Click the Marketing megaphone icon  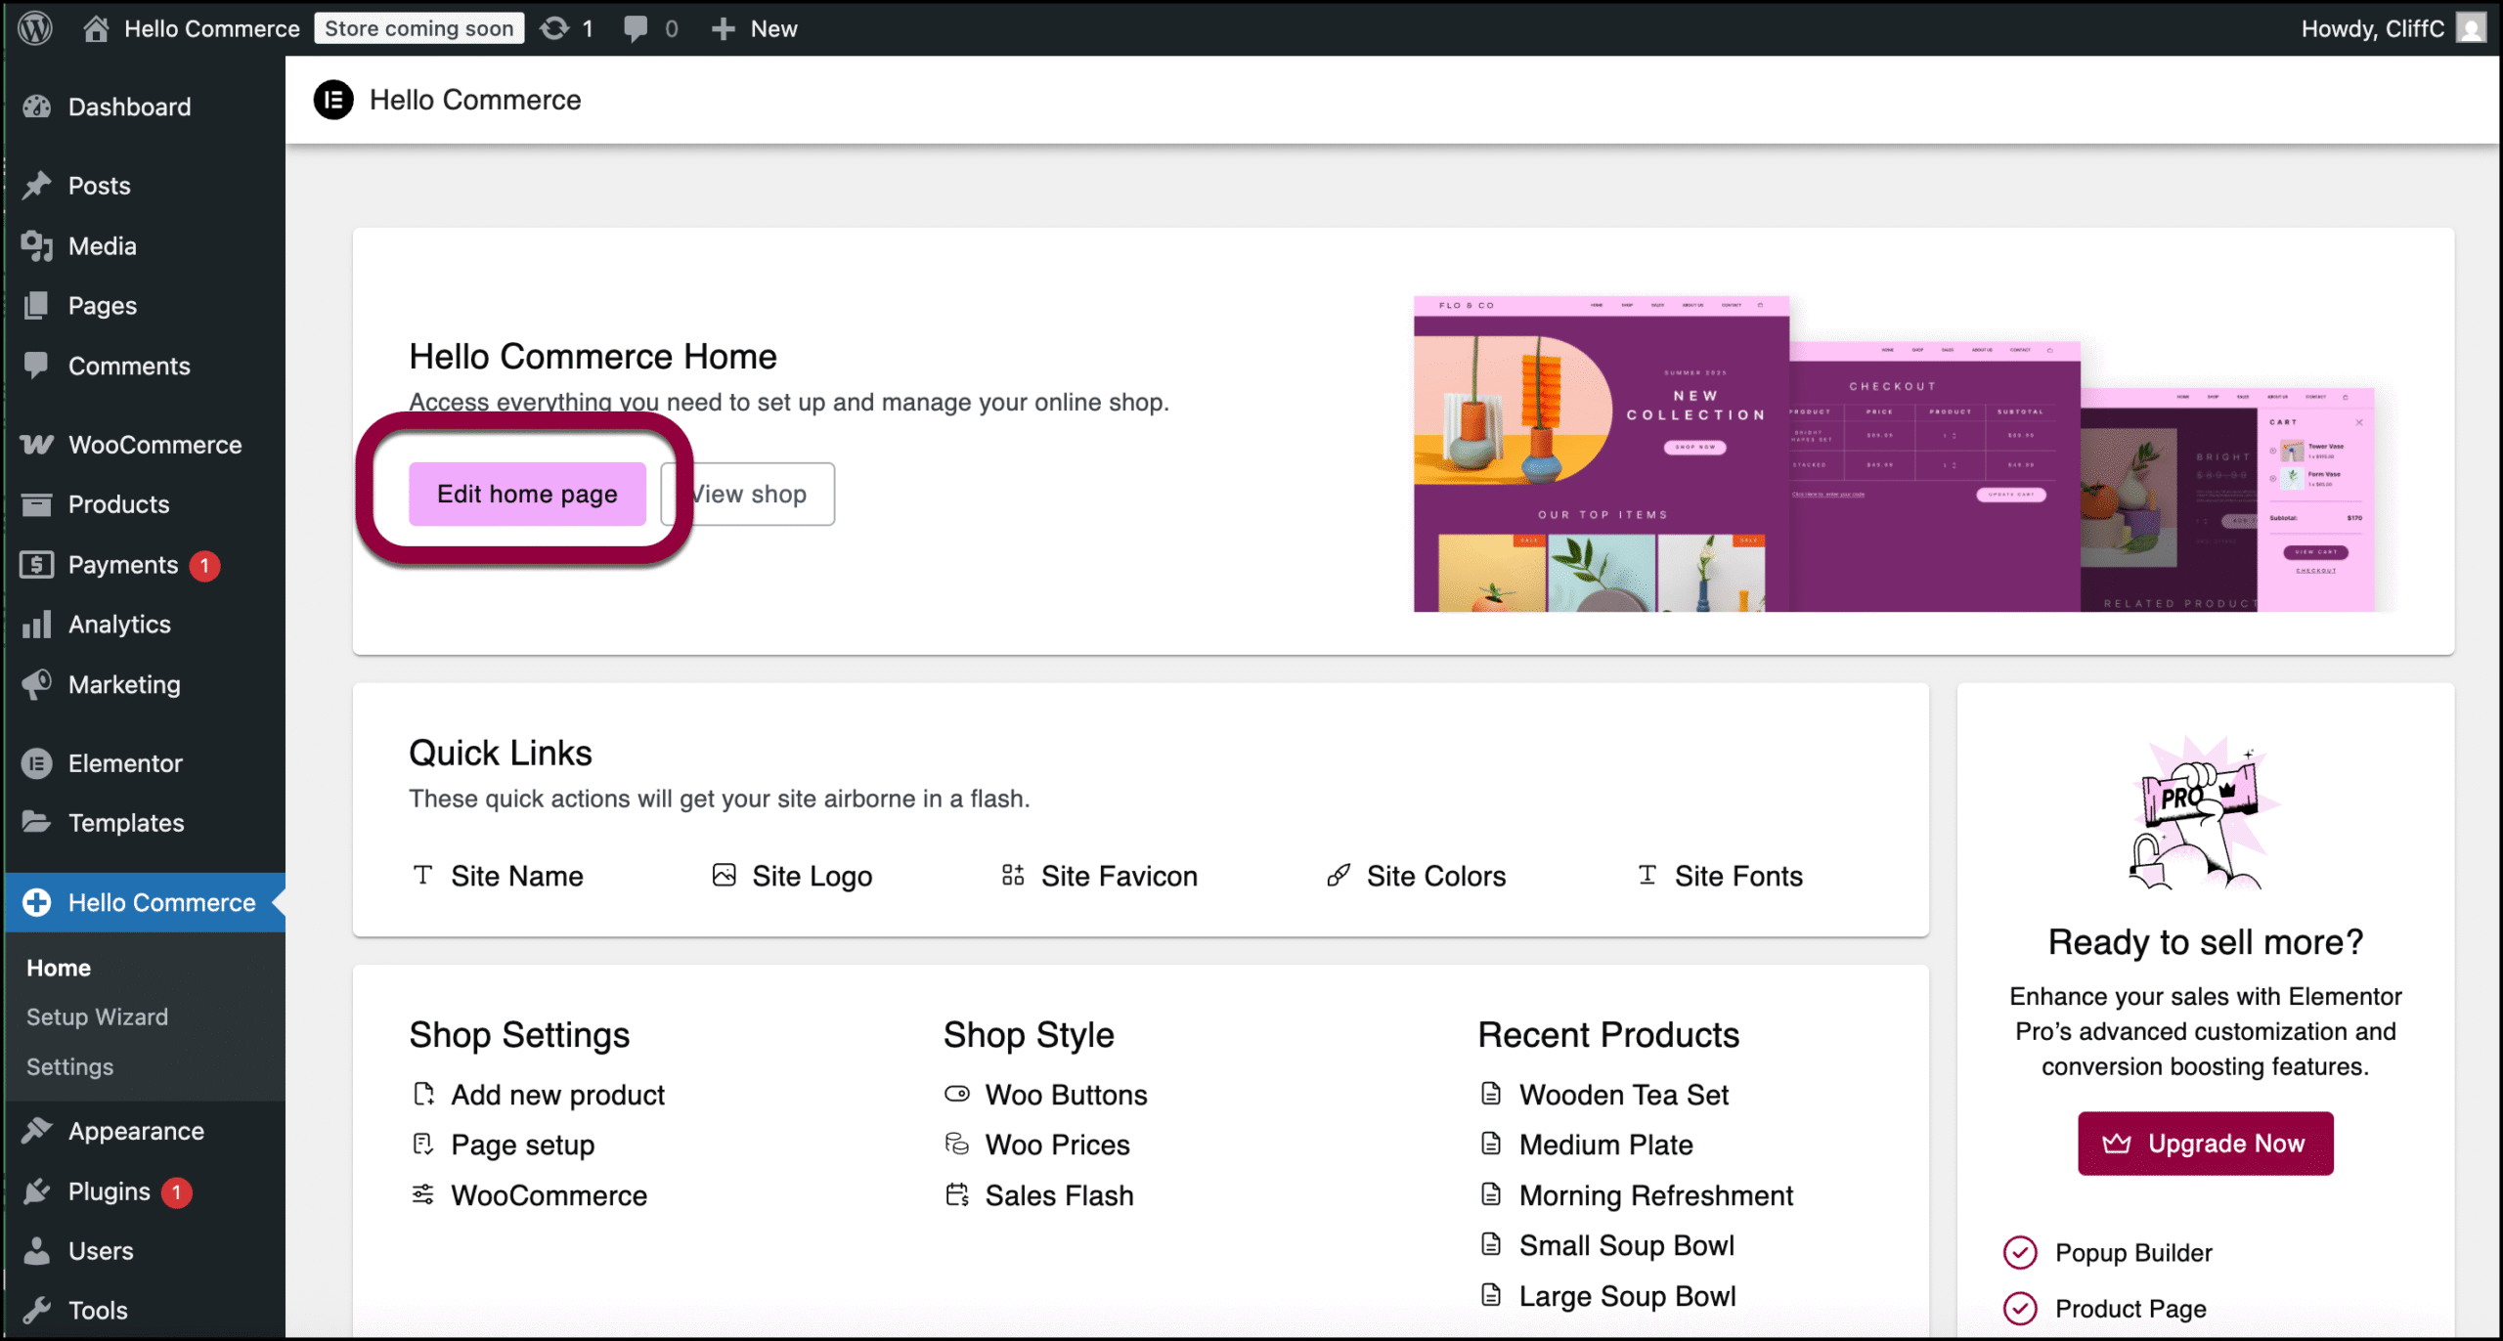click(37, 684)
